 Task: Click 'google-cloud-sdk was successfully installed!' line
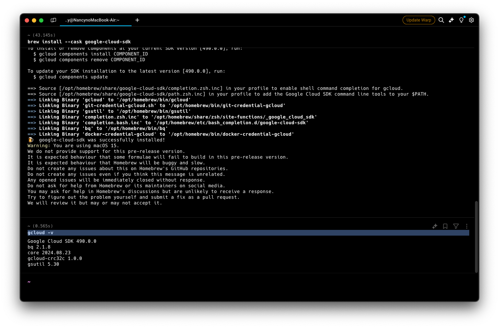coord(96,140)
